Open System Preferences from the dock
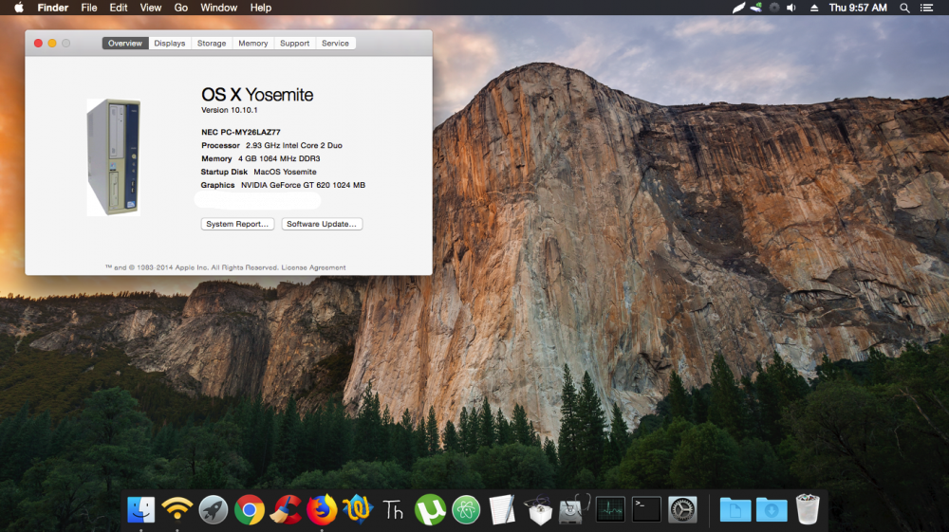Image resolution: width=949 pixels, height=532 pixels. coord(682,509)
